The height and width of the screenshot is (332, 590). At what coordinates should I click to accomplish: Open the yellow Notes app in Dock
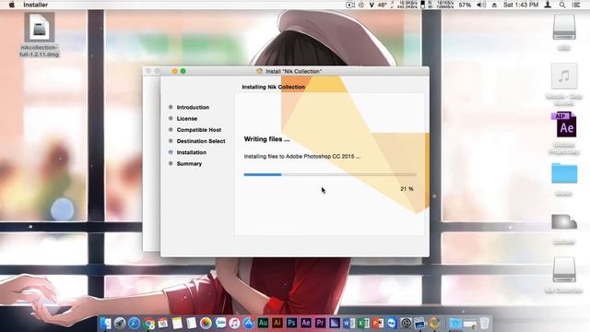[x=177, y=323]
